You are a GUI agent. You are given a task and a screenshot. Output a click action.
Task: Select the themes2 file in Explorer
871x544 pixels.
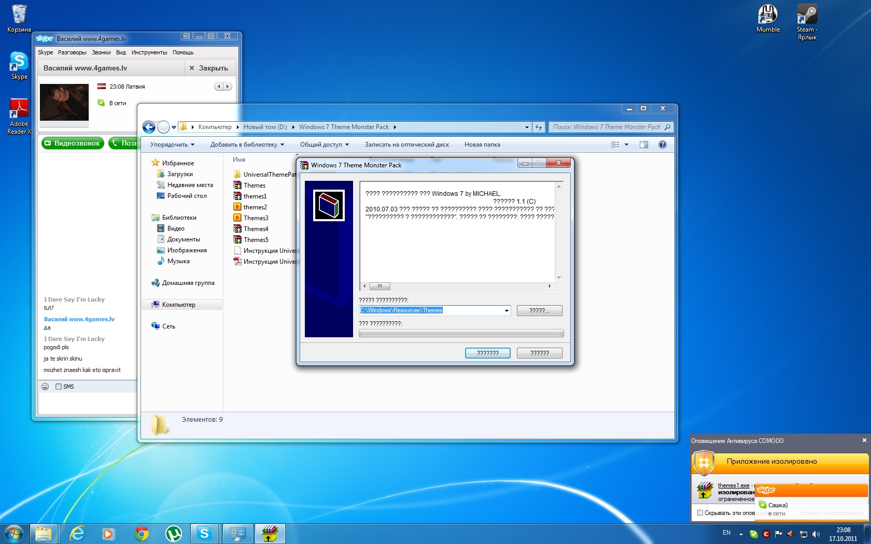click(255, 207)
